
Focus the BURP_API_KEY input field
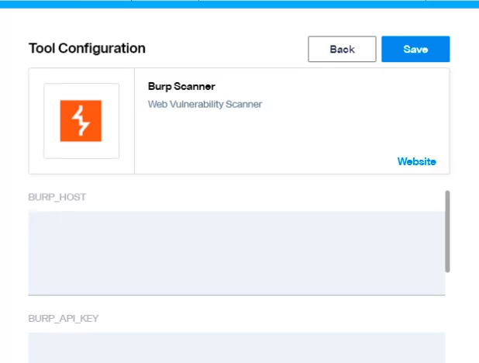[x=236, y=347]
